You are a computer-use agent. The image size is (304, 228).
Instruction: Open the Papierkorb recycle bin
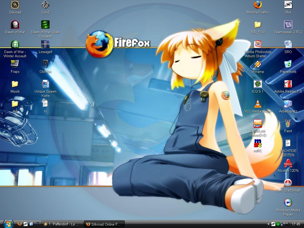[288, 64]
